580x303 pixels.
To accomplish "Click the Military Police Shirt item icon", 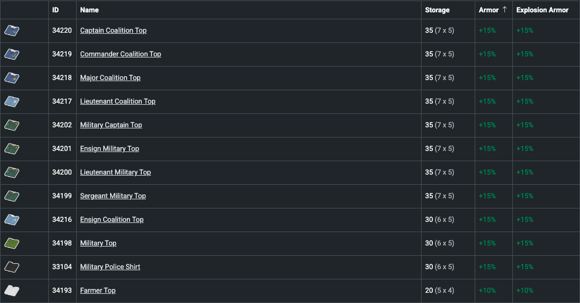I will pos(12,267).
